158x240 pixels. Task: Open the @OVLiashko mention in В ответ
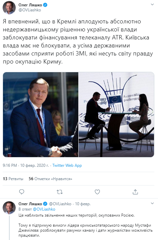point(44,209)
